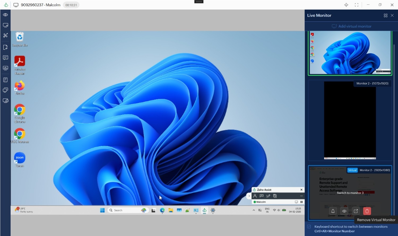Toggle keyboard shortcut to switch monitors checkbox
398x236 pixels.
pos(309,227)
